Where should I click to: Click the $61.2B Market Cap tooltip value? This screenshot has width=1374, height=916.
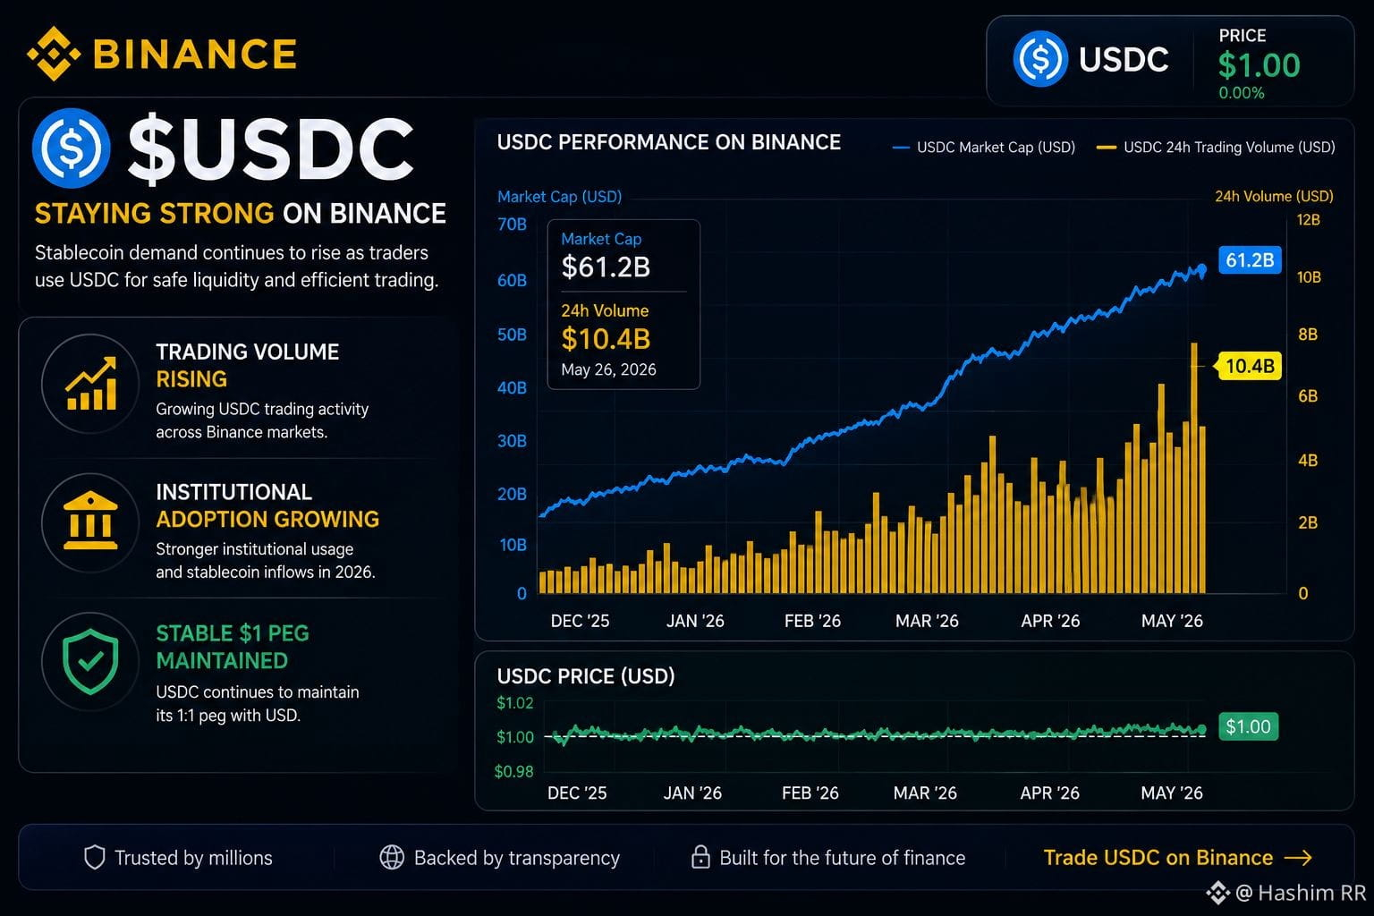click(606, 267)
